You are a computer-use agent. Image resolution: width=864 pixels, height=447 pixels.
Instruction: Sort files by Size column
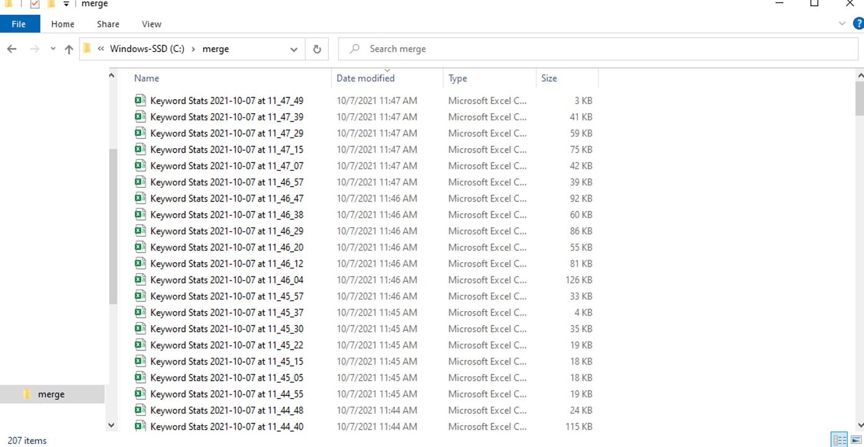coord(549,78)
